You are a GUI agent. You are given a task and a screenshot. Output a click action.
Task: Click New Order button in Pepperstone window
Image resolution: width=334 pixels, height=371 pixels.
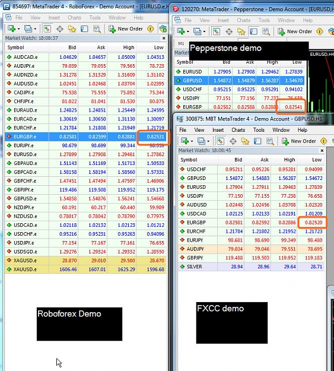pos(295,31)
